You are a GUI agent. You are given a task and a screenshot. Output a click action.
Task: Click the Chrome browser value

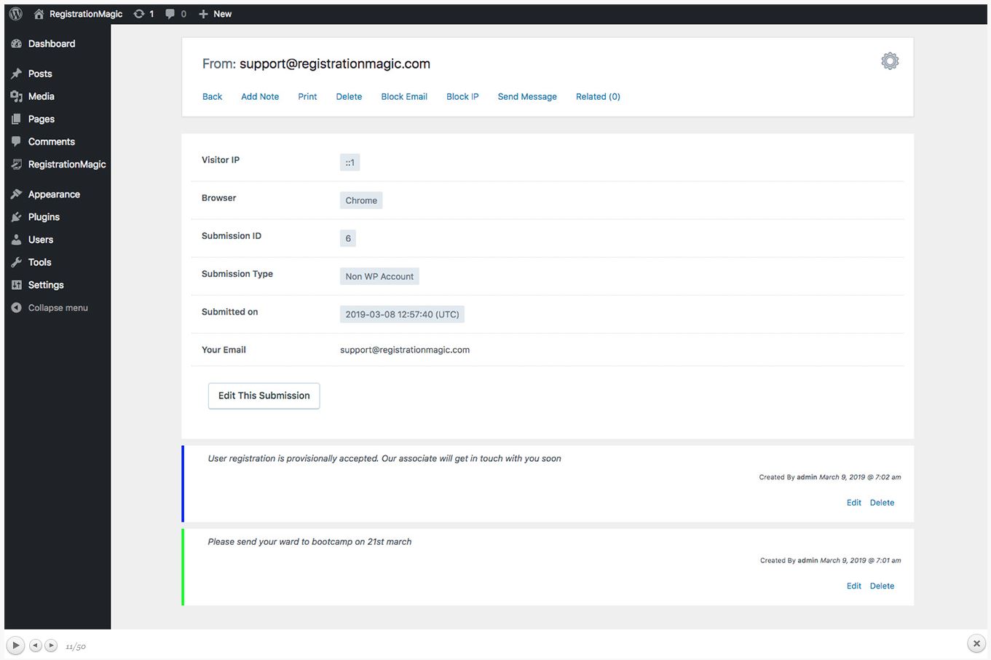pos(361,200)
